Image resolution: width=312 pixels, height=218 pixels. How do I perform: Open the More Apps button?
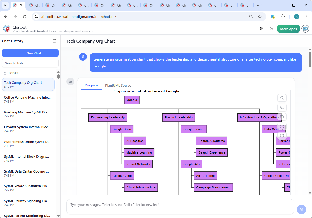coord(288,29)
